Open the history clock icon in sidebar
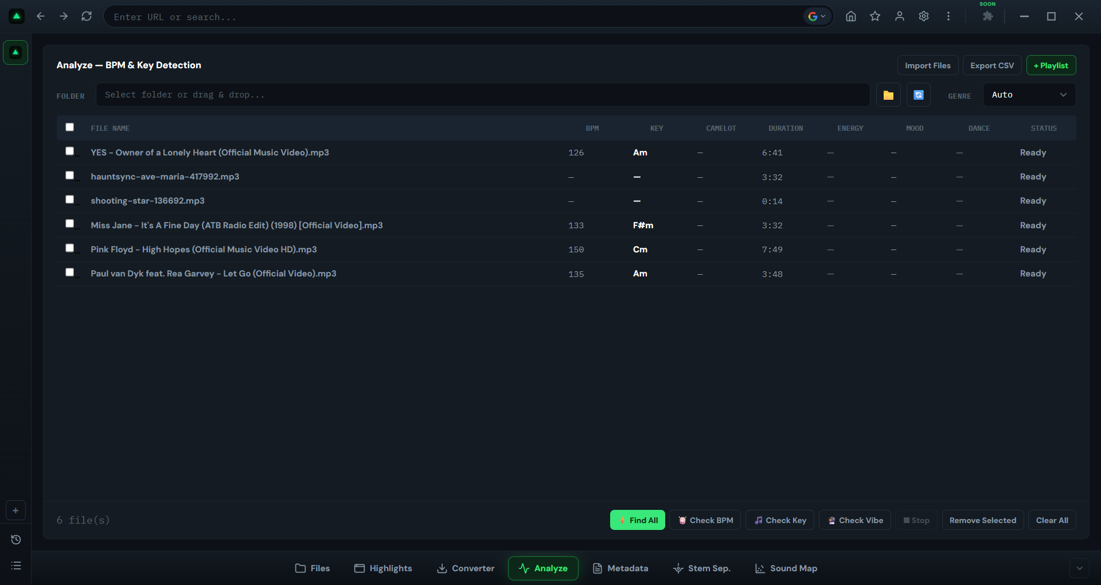Image resolution: width=1101 pixels, height=585 pixels. pyautogui.click(x=15, y=540)
